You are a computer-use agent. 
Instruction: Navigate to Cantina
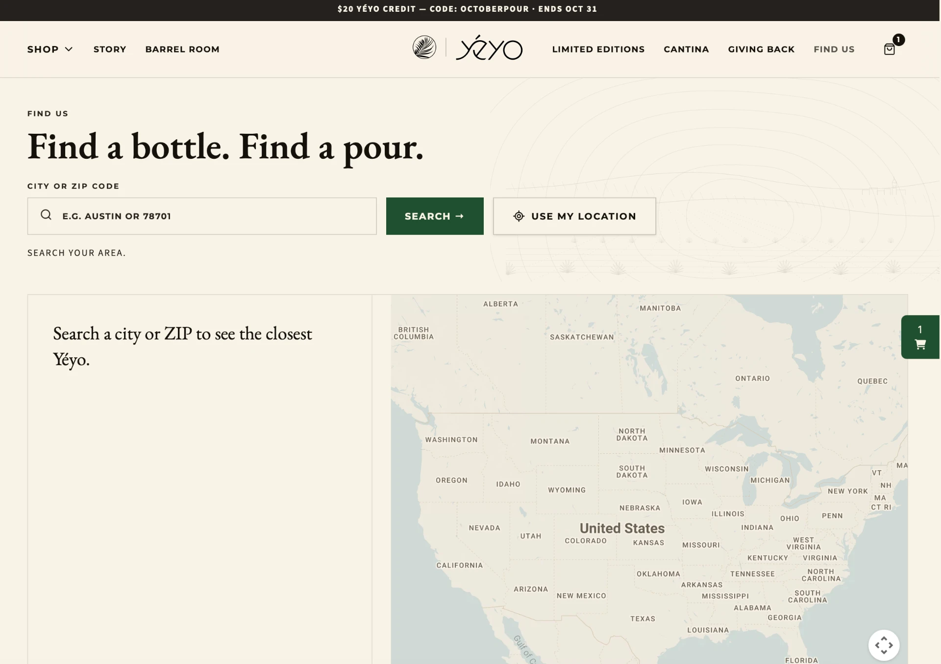coord(686,49)
